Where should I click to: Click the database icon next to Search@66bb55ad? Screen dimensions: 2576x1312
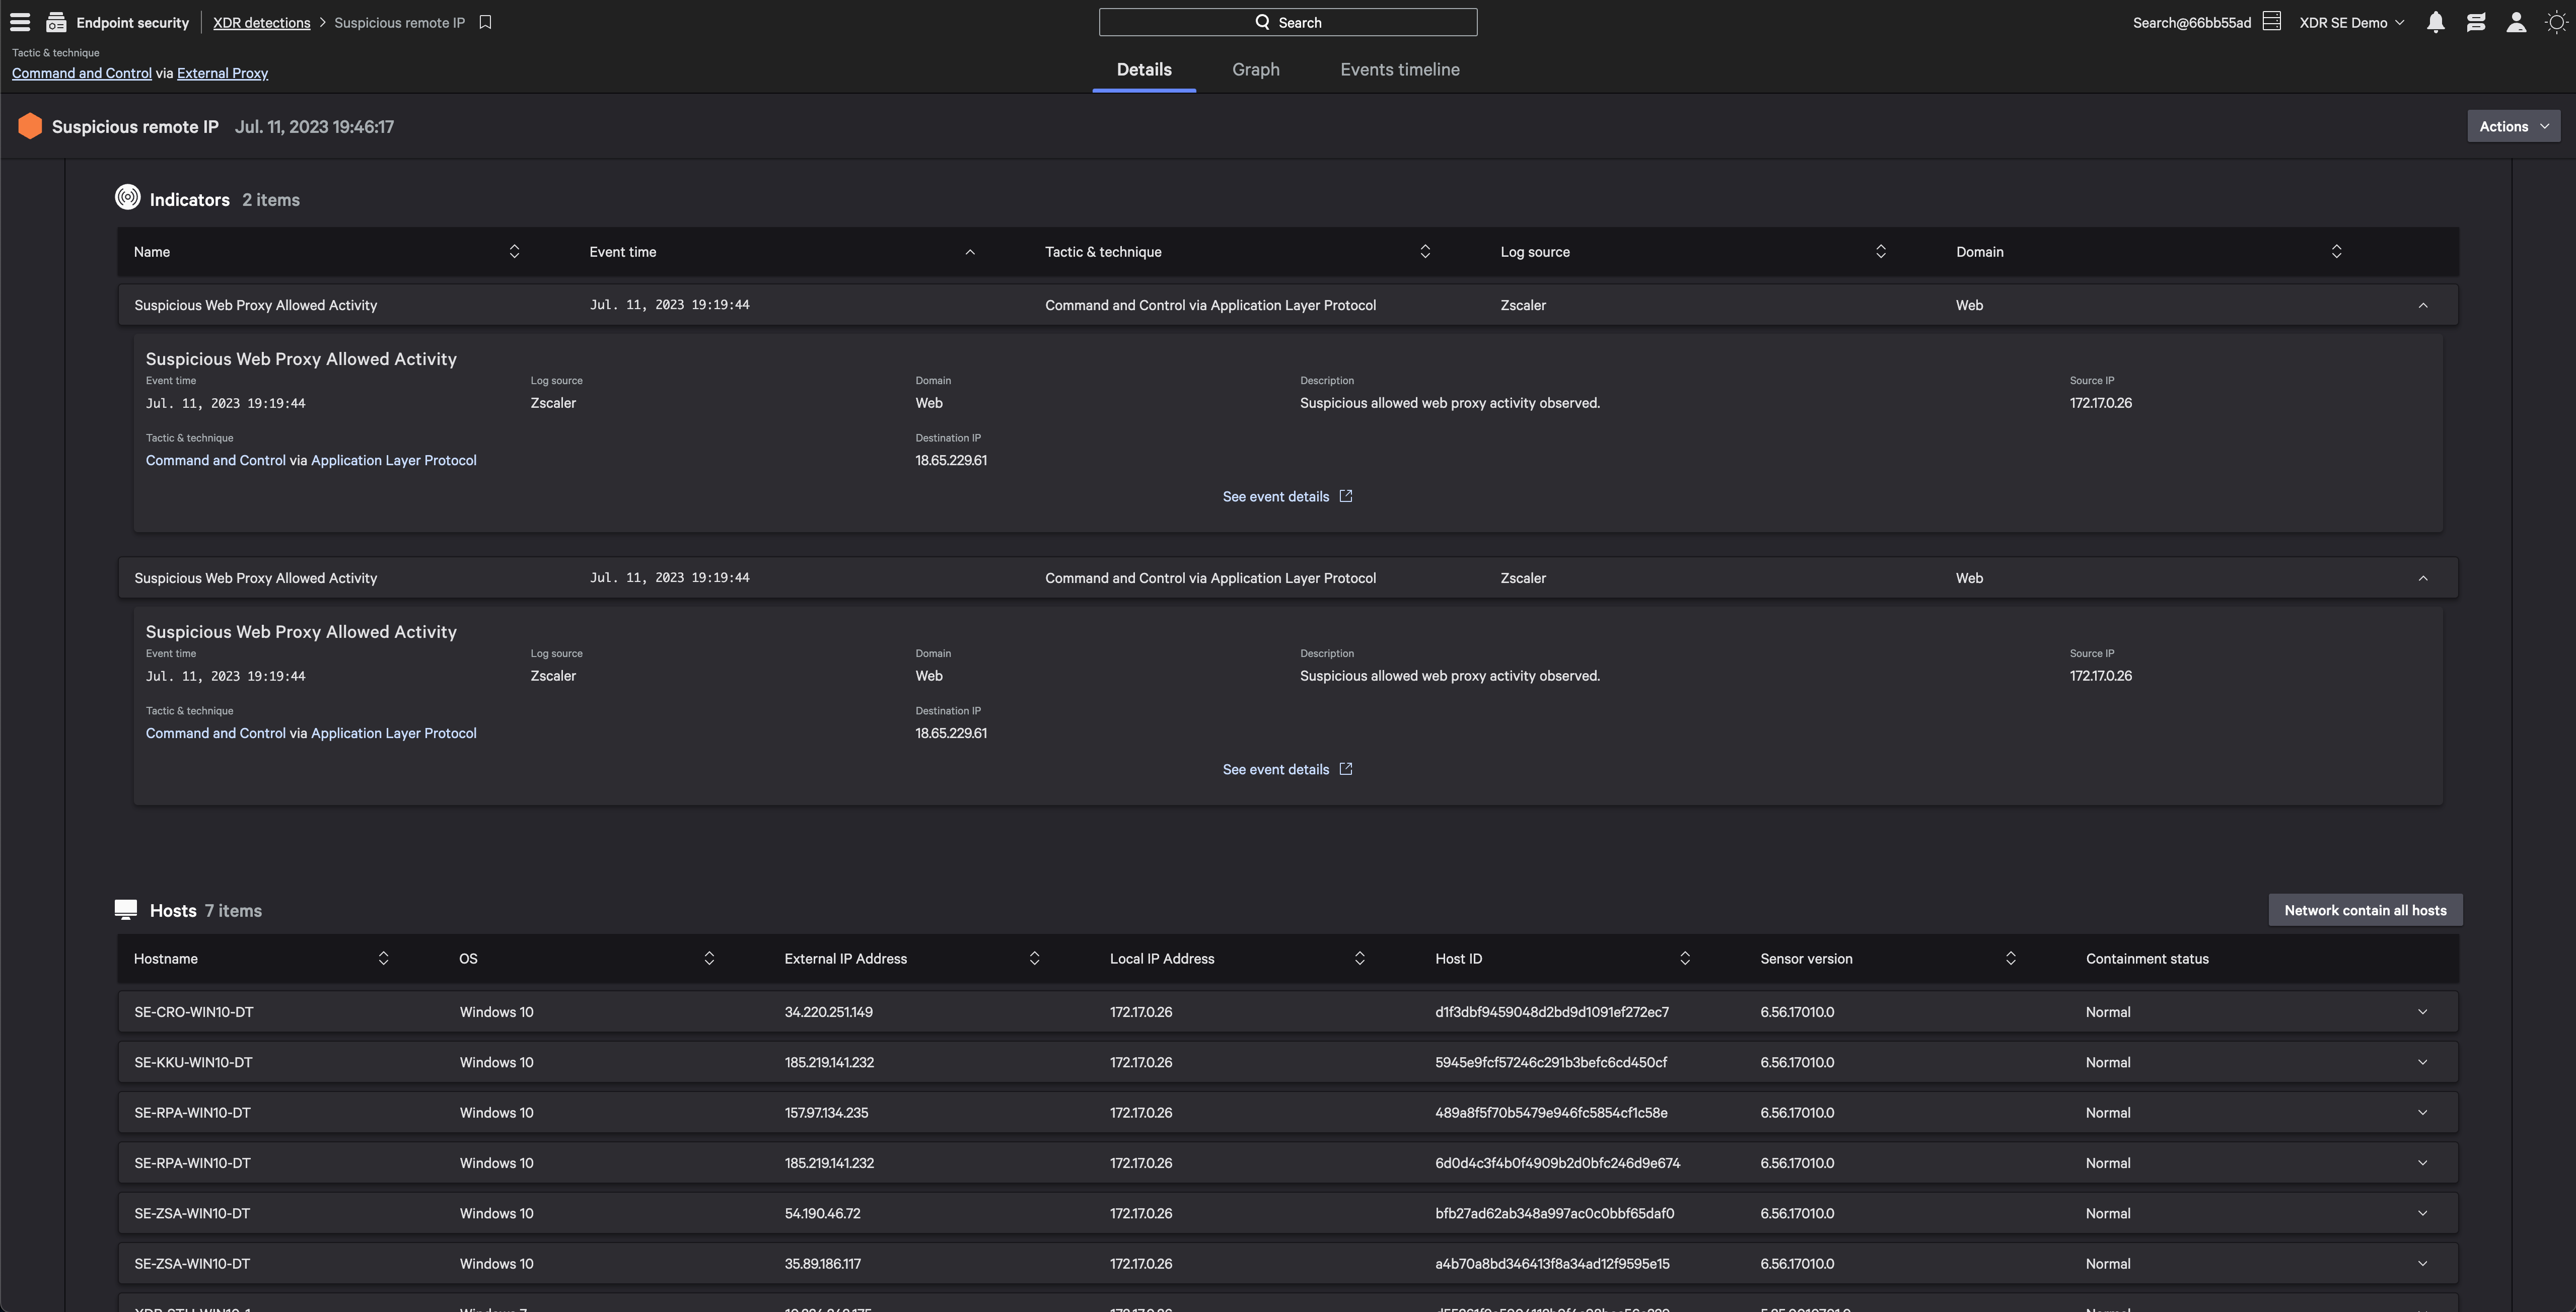(x=2272, y=22)
